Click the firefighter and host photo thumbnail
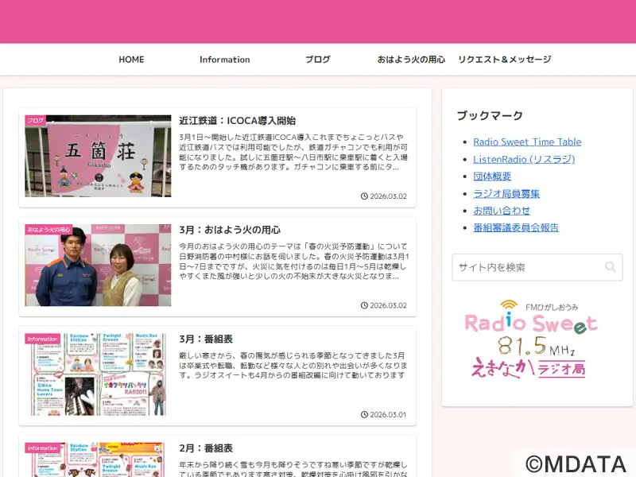This screenshot has width=636, height=477. (x=98, y=266)
